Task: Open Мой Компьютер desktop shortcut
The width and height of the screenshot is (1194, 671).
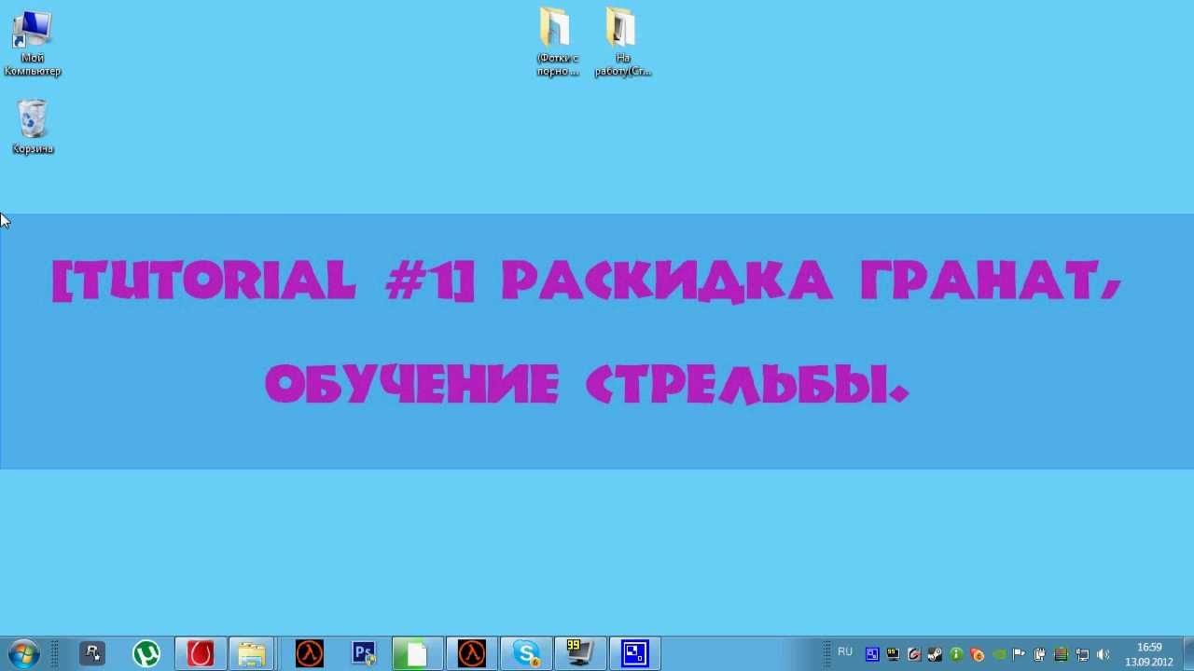Action: coord(33,44)
